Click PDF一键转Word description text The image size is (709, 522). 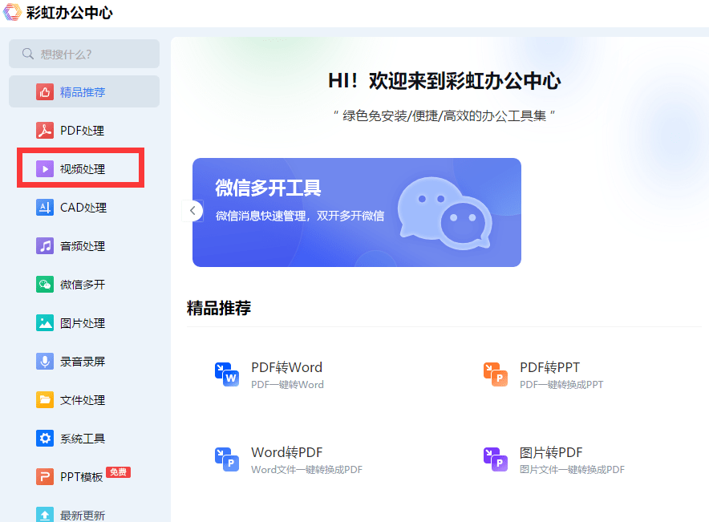click(288, 385)
